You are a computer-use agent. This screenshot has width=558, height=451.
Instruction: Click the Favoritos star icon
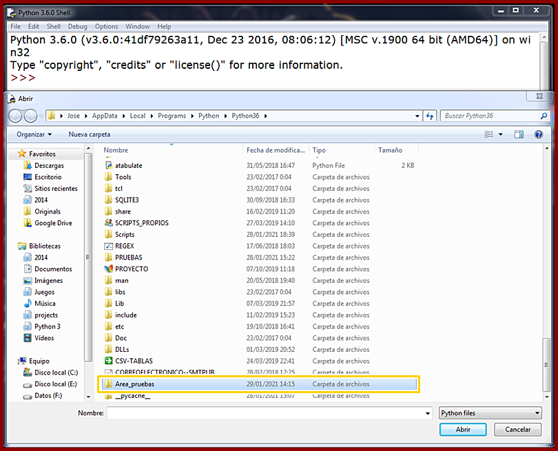pyautogui.click(x=22, y=154)
